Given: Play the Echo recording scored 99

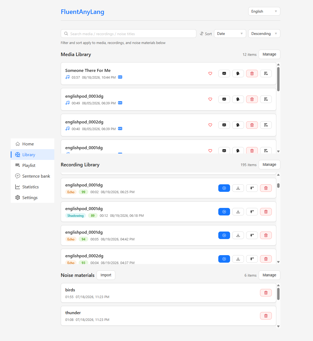Looking at the screenshot, I should pyautogui.click(x=224, y=188).
